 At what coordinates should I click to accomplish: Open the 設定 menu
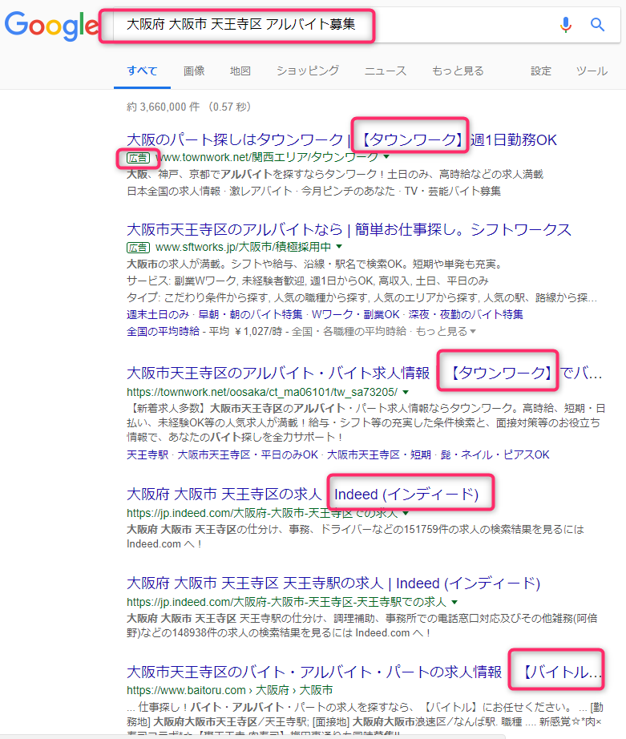tap(541, 71)
